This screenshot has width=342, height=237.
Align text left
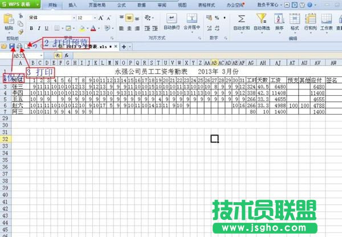tap(121, 28)
